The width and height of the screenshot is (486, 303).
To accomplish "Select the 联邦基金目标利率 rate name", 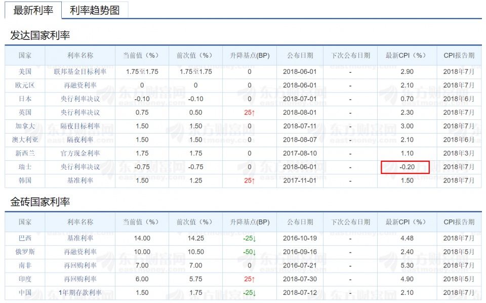I will click(79, 71).
